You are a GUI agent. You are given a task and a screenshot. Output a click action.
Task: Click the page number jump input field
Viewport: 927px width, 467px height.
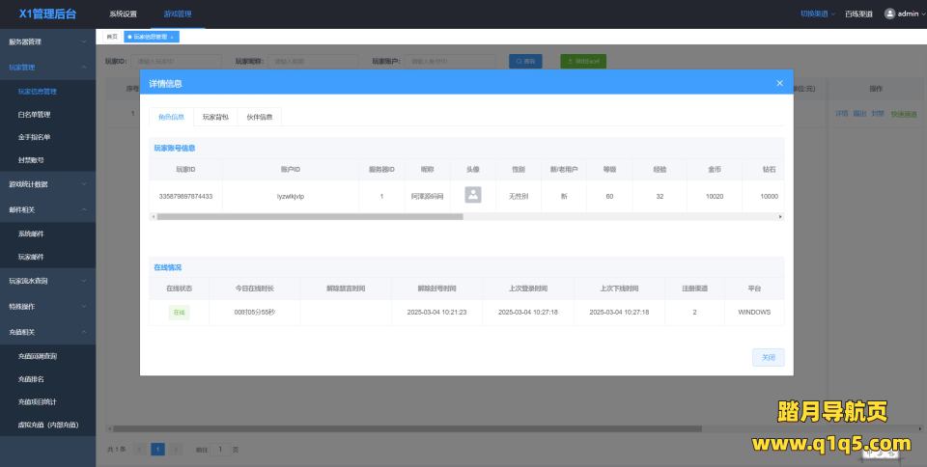coord(221,450)
